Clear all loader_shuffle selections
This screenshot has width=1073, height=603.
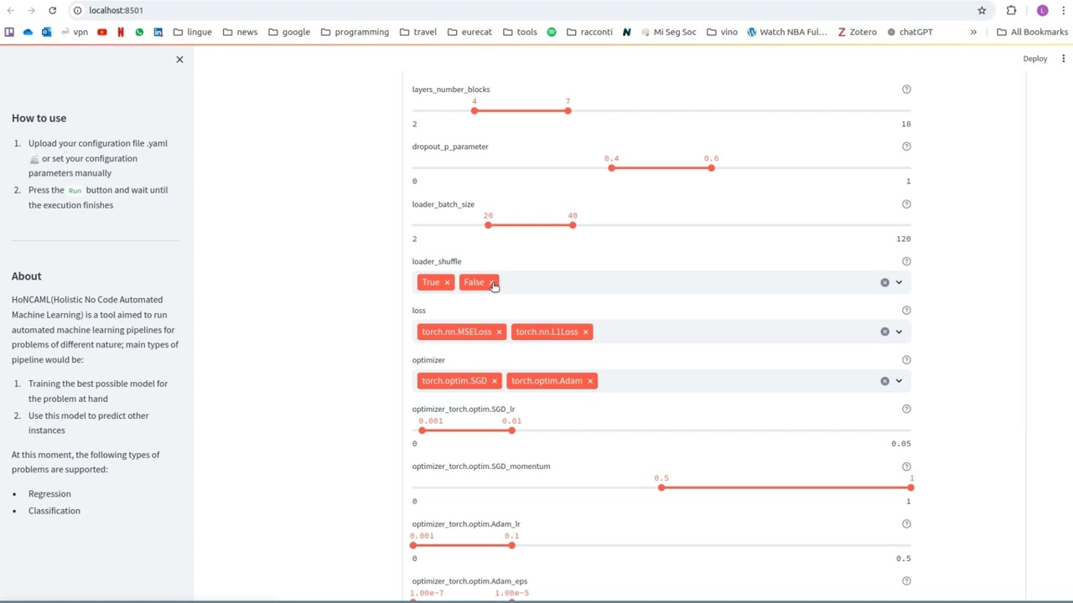click(x=884, y=283)
